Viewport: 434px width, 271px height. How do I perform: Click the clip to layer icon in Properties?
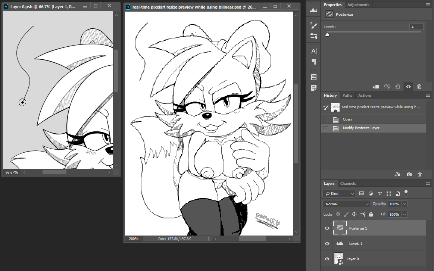pos(376,87)
